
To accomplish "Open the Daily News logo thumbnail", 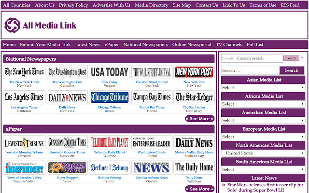I will (67, 97).
